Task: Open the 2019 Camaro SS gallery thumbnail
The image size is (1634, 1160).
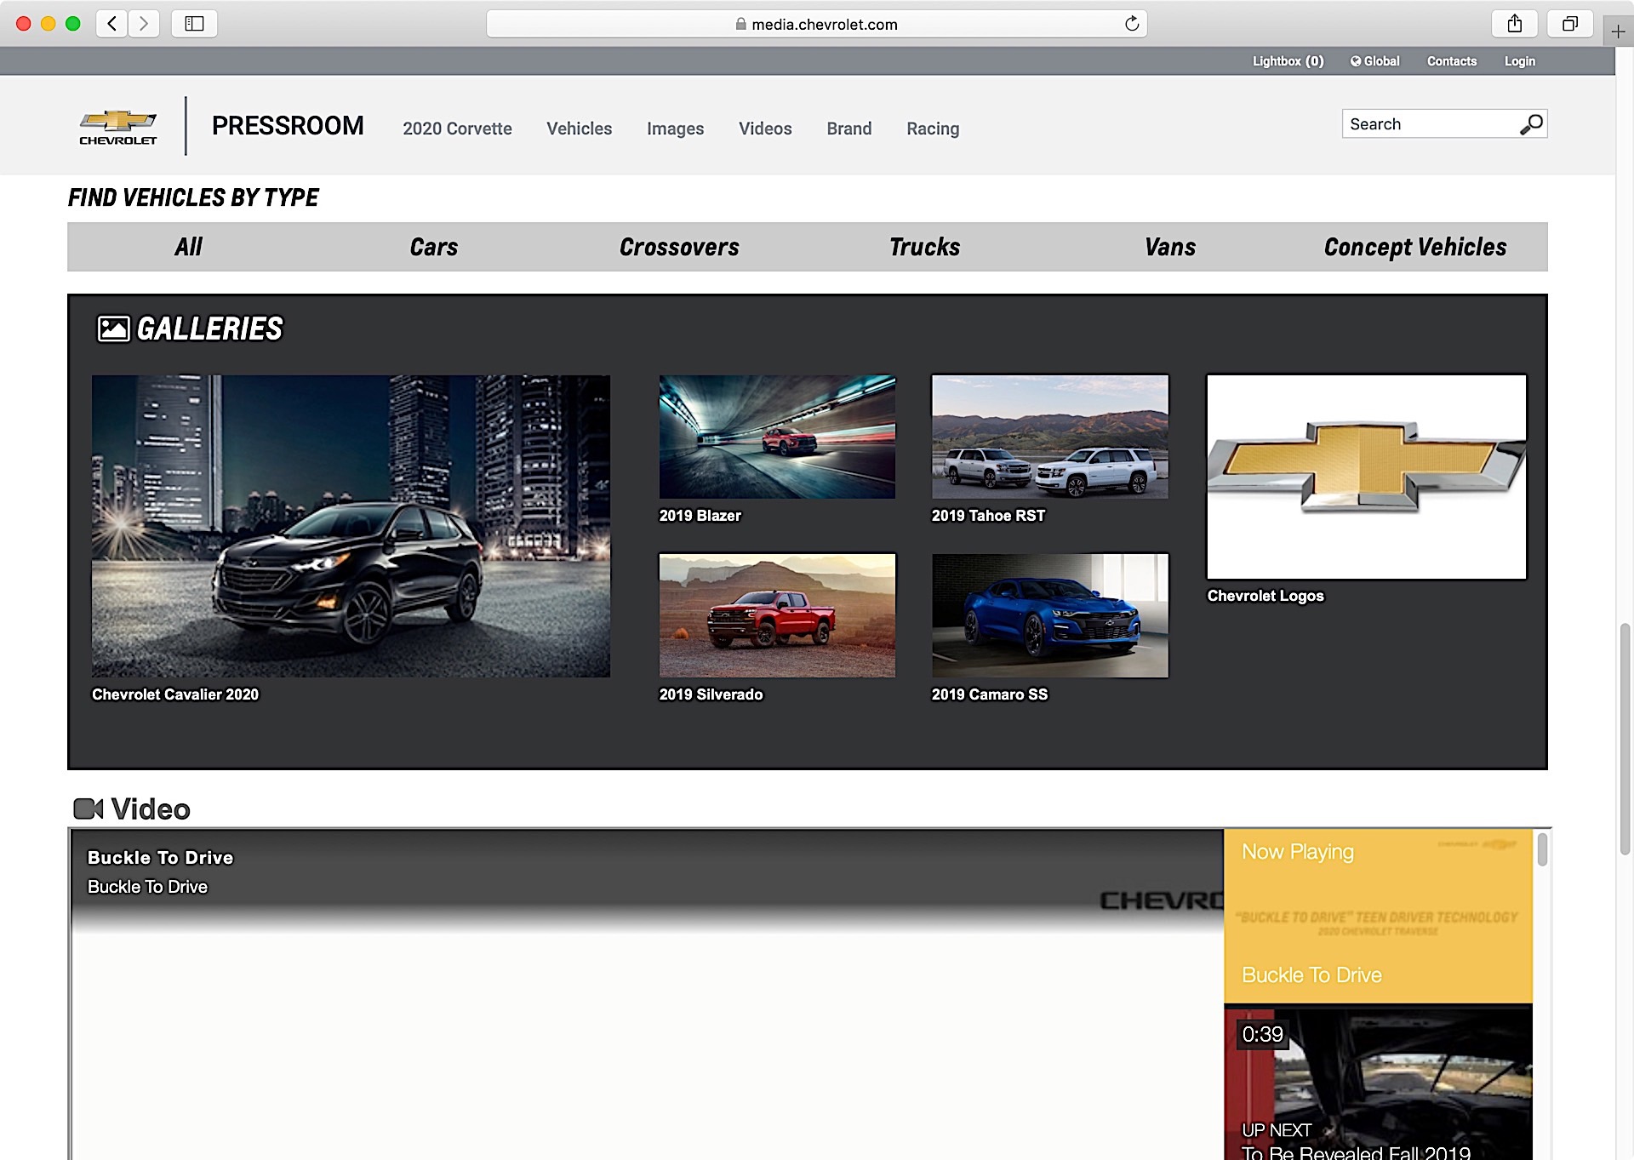Action: pyautogui.click(x=1049, y=615)
